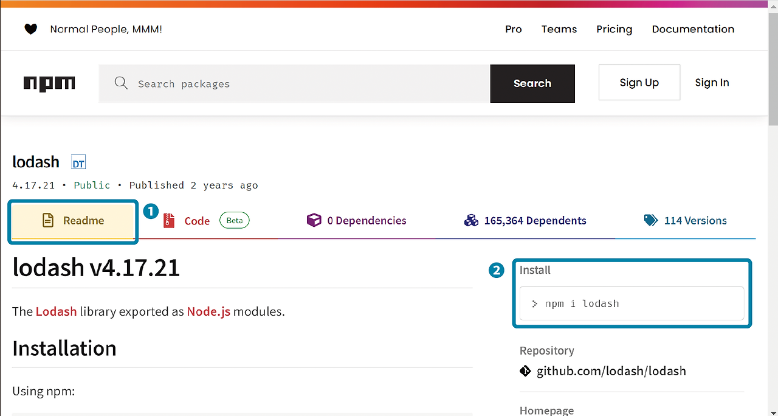Screen dimensions: 778x416
Task: Open the npm logo home link
Action: 49,83
